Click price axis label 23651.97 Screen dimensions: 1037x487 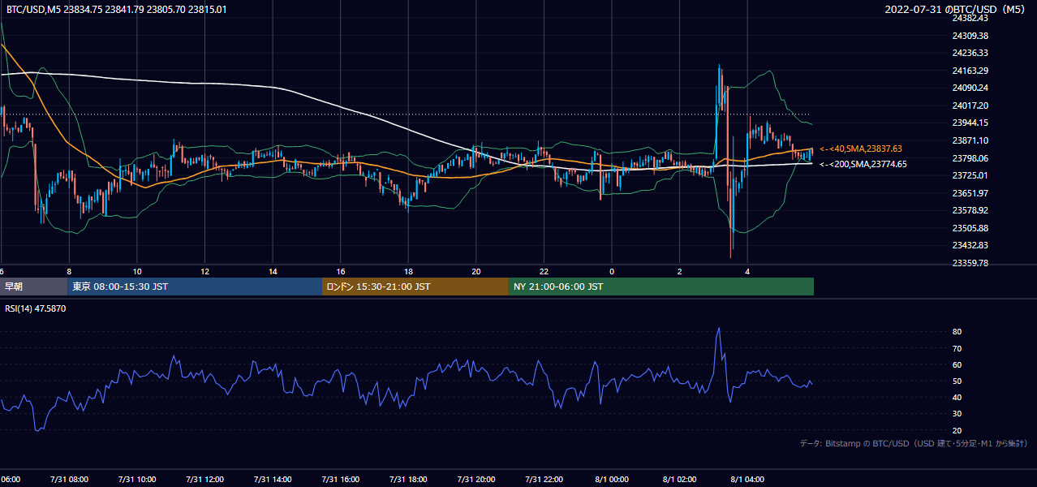(970, 193)
